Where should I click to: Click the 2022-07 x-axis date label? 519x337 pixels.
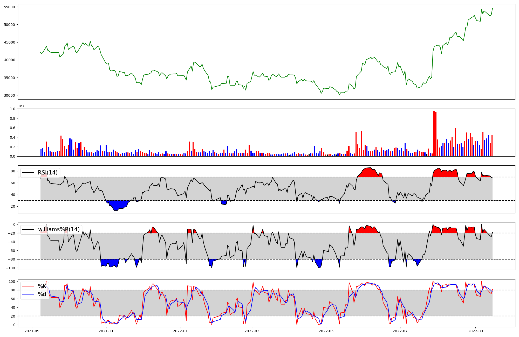tap(400, 331)
